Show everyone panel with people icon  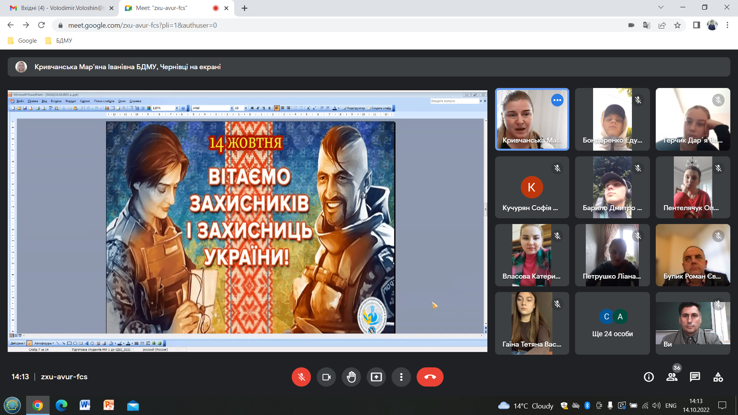[672, 377]
